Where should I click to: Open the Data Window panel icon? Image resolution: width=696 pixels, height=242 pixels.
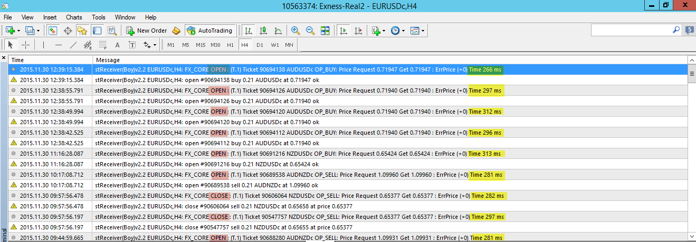pyautogui.click(x=68, y=31)
